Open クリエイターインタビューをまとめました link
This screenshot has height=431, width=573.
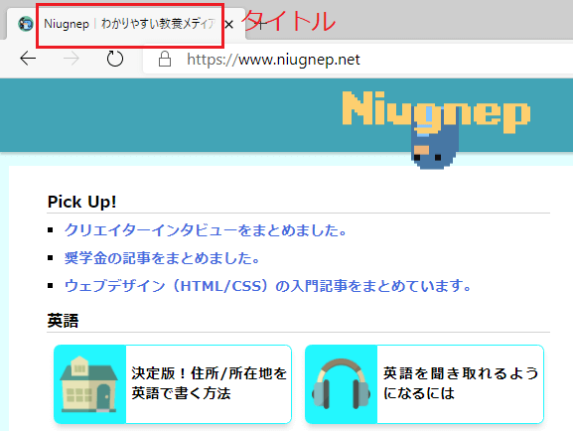(206, 230)
